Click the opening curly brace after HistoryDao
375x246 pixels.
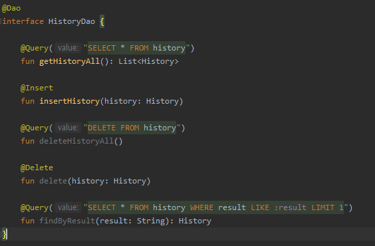[102, 22]
